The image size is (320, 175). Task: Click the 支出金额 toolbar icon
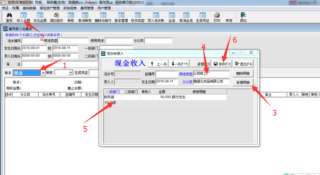(40, 15)
